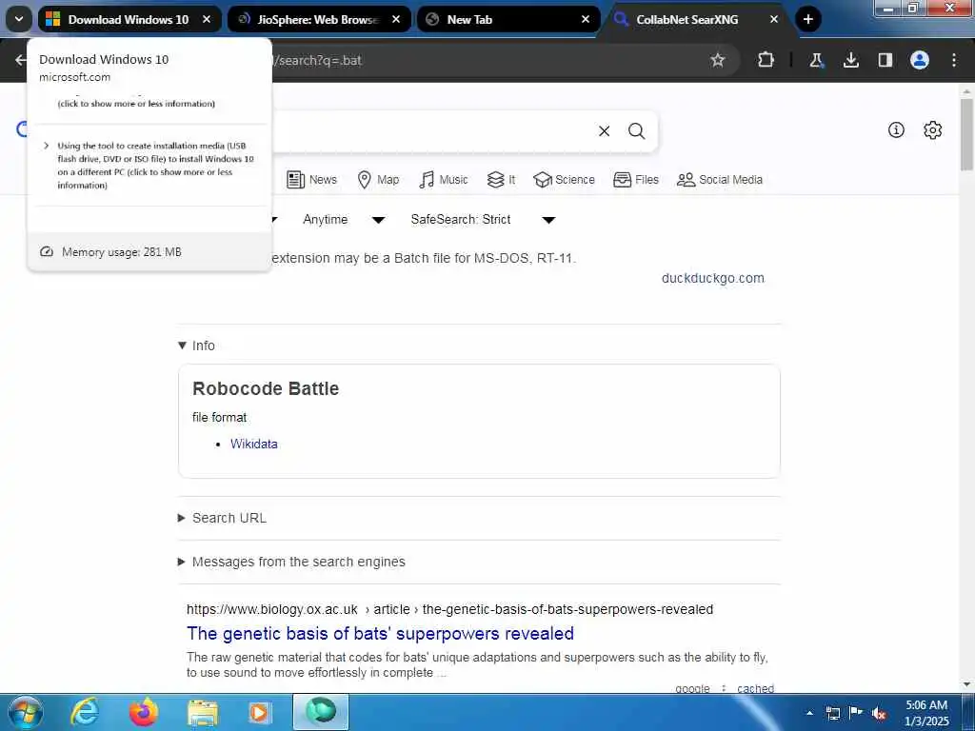The width and height of the screenshot is (975, 731).
Task: Select the Files search category
Action: click(x=635, y=180)
